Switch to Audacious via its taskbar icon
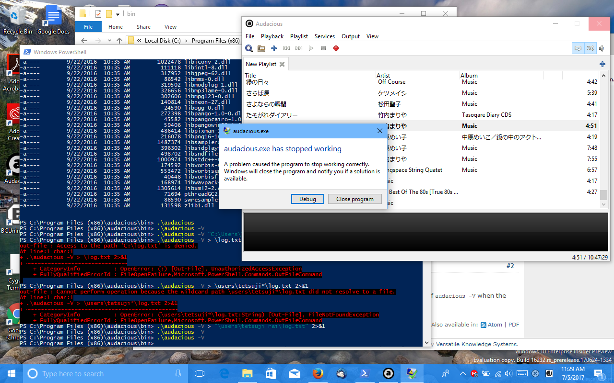614x383 pixels. 388,373
